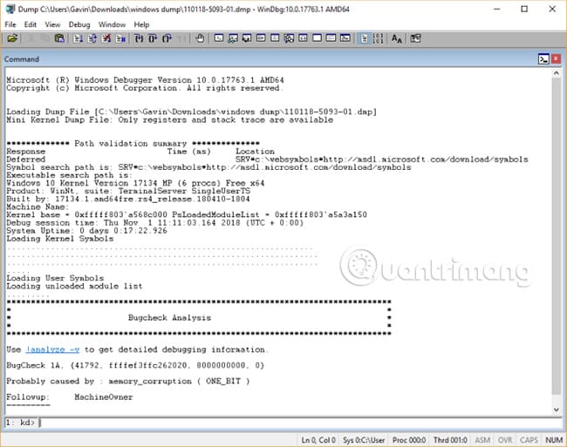This screenshot has width=567, height=447.
Task: Open the View menu
Action: 52,24
